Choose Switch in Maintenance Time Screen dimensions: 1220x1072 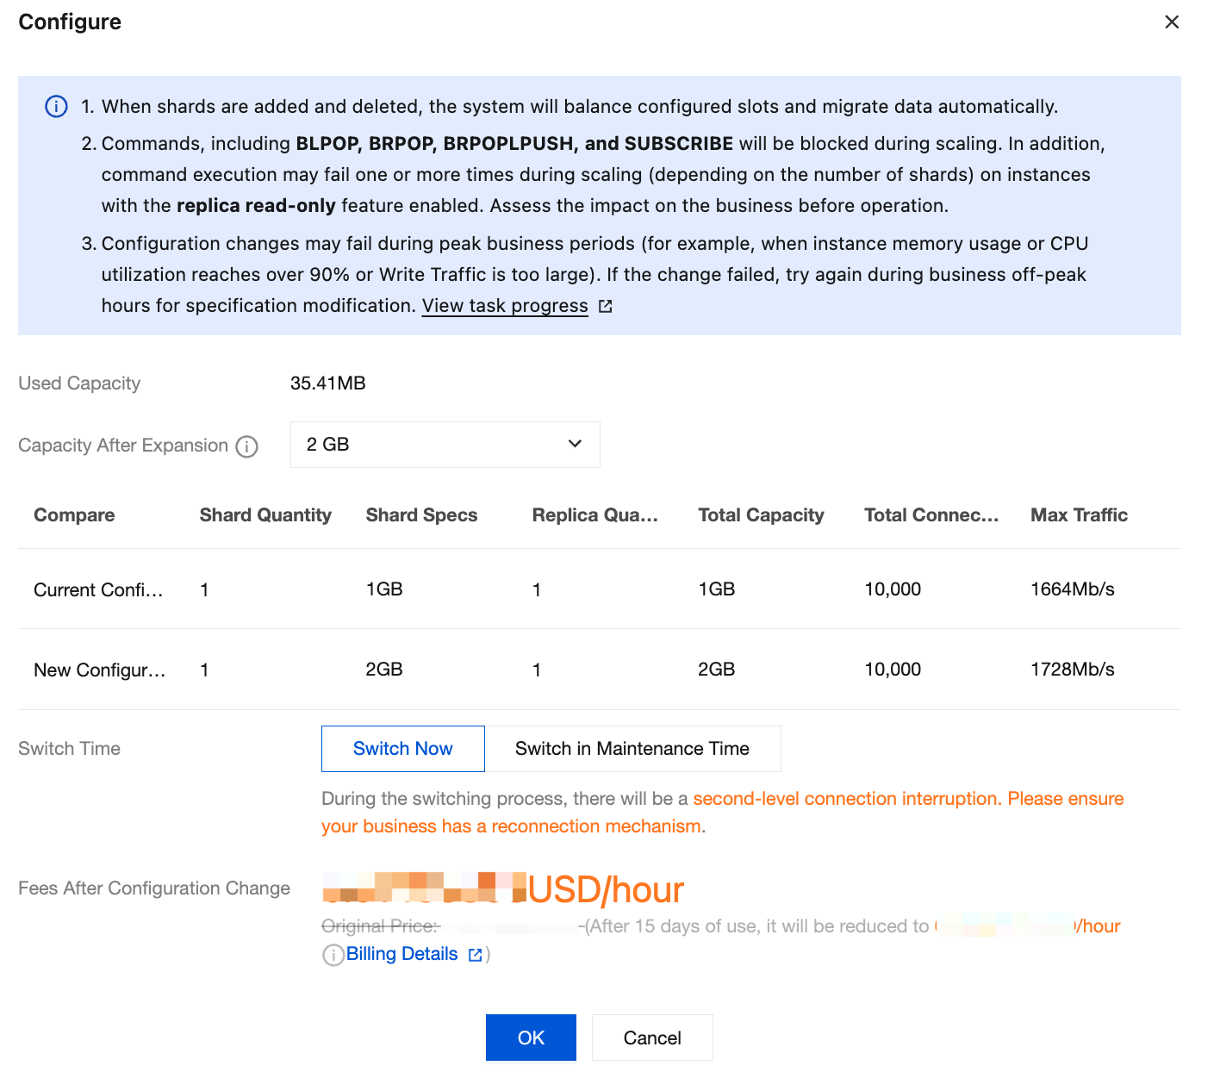(x=632, y=749)
